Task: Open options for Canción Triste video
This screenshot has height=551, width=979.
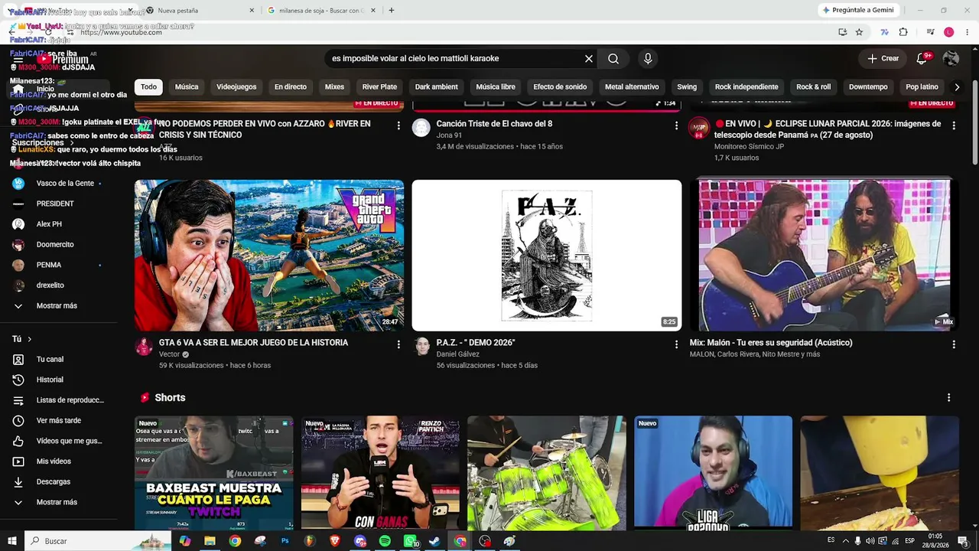Action: [676, 126]
